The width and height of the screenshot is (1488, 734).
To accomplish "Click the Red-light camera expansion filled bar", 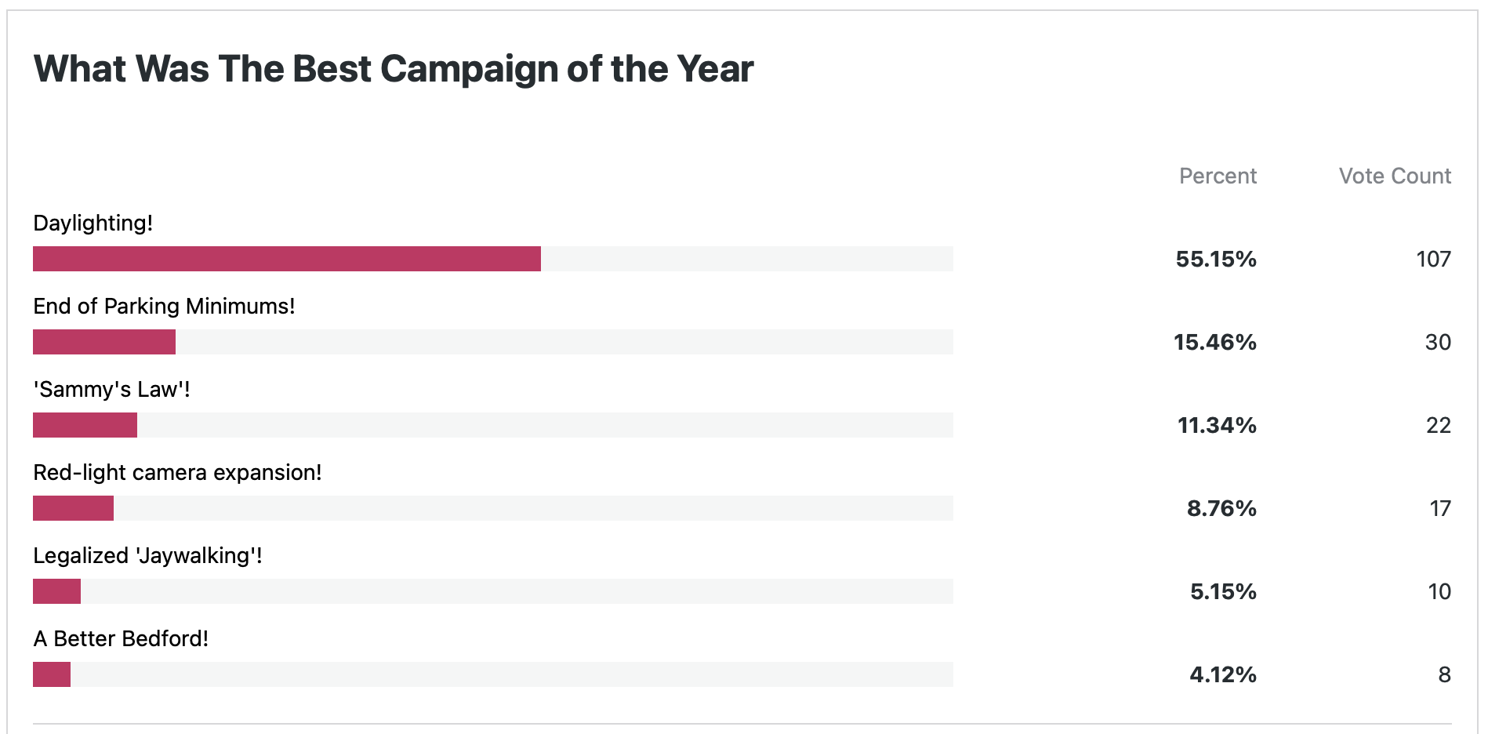I will (73, 508).
